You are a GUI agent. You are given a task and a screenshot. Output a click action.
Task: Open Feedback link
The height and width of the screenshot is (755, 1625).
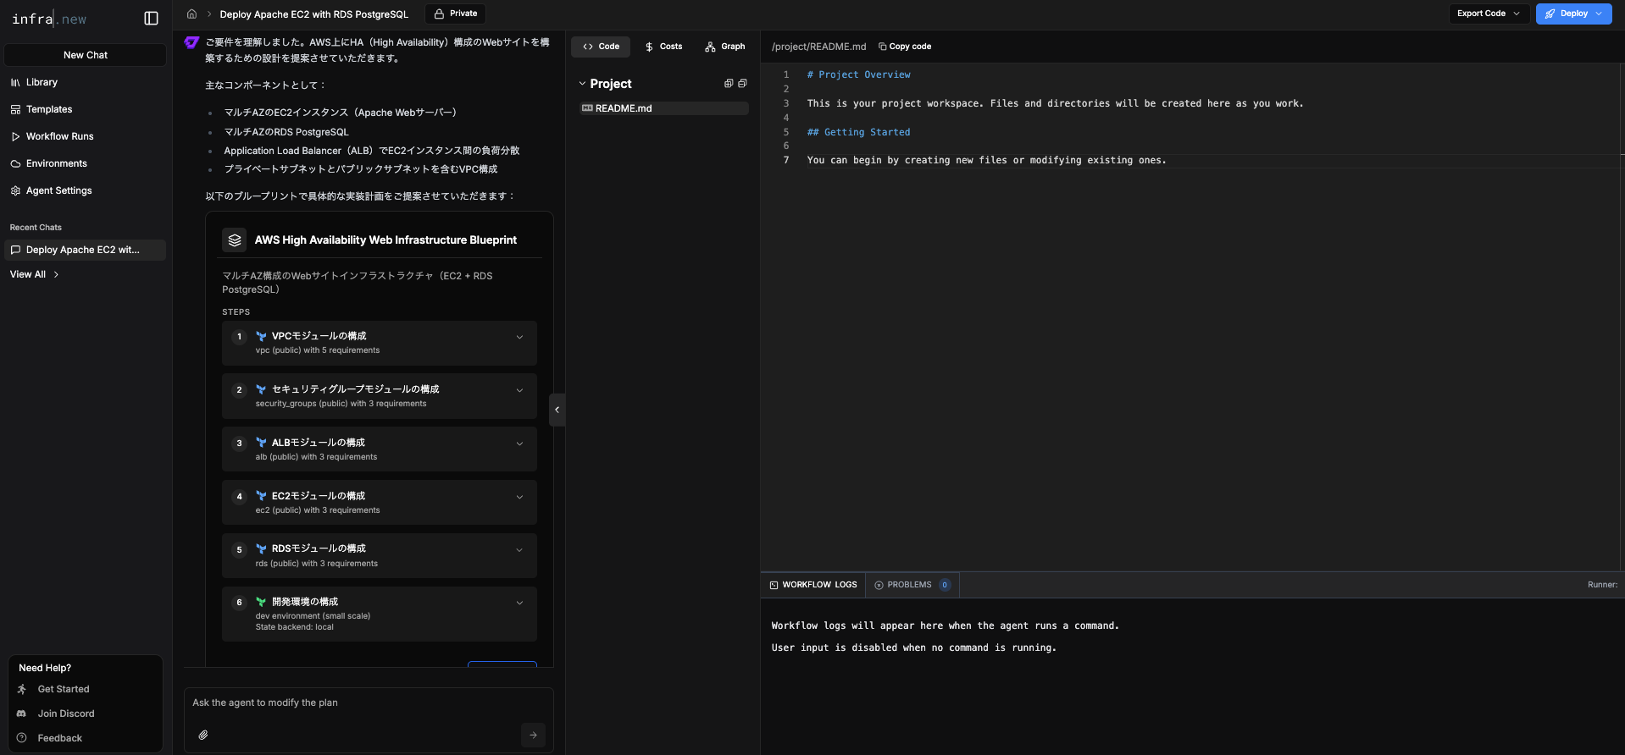[x=59, y=738]
